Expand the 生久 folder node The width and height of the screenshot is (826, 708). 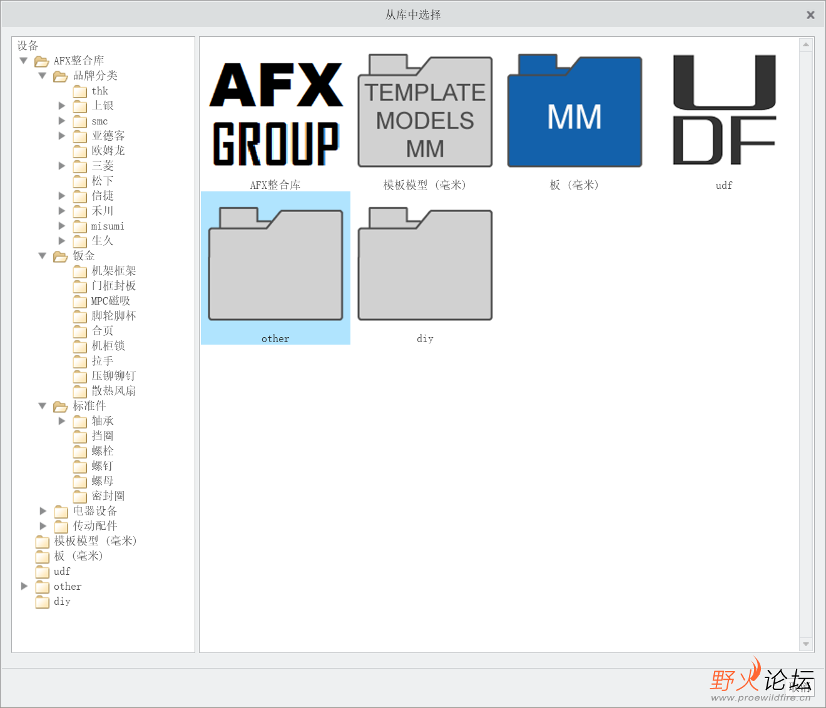coord(61,241)
